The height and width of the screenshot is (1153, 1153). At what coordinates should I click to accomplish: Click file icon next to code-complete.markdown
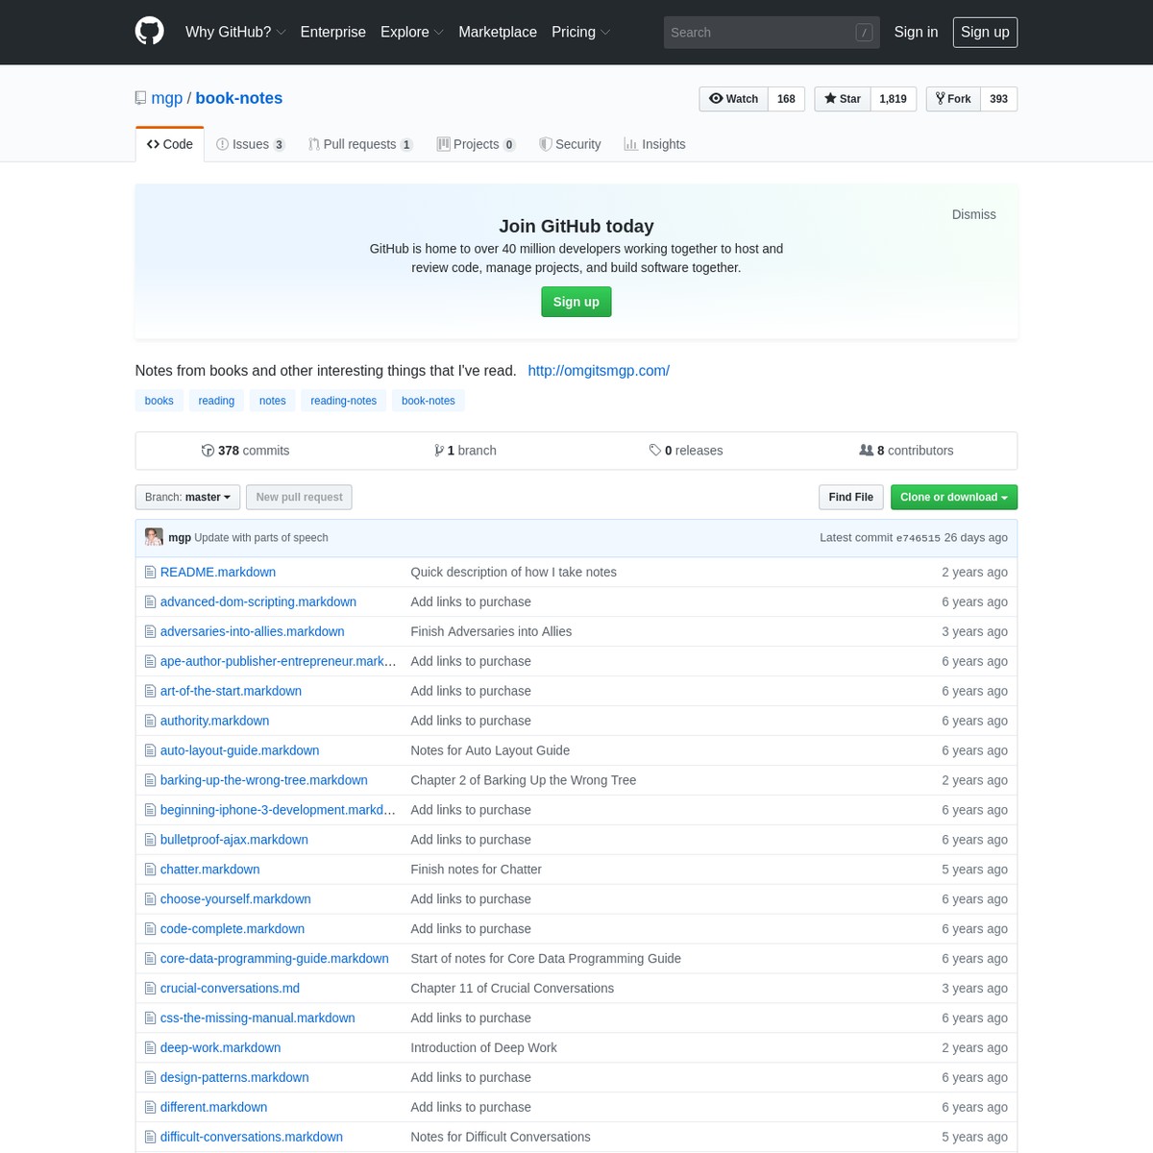pyautogui.click(x=150, y=929)
